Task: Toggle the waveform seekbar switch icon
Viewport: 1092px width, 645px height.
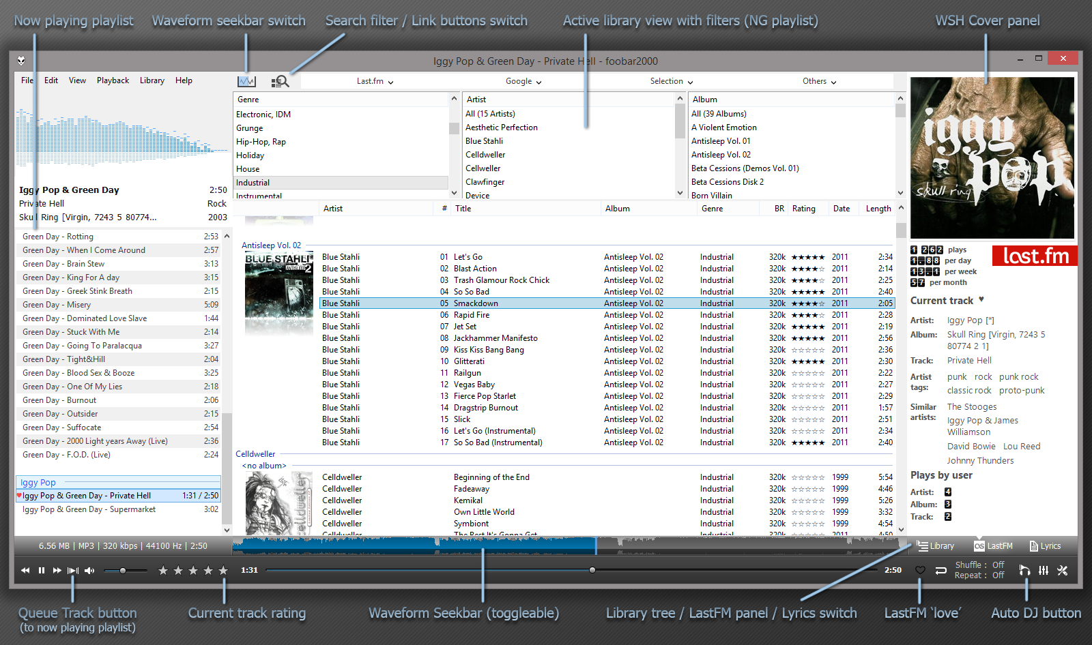Action: 246,81
